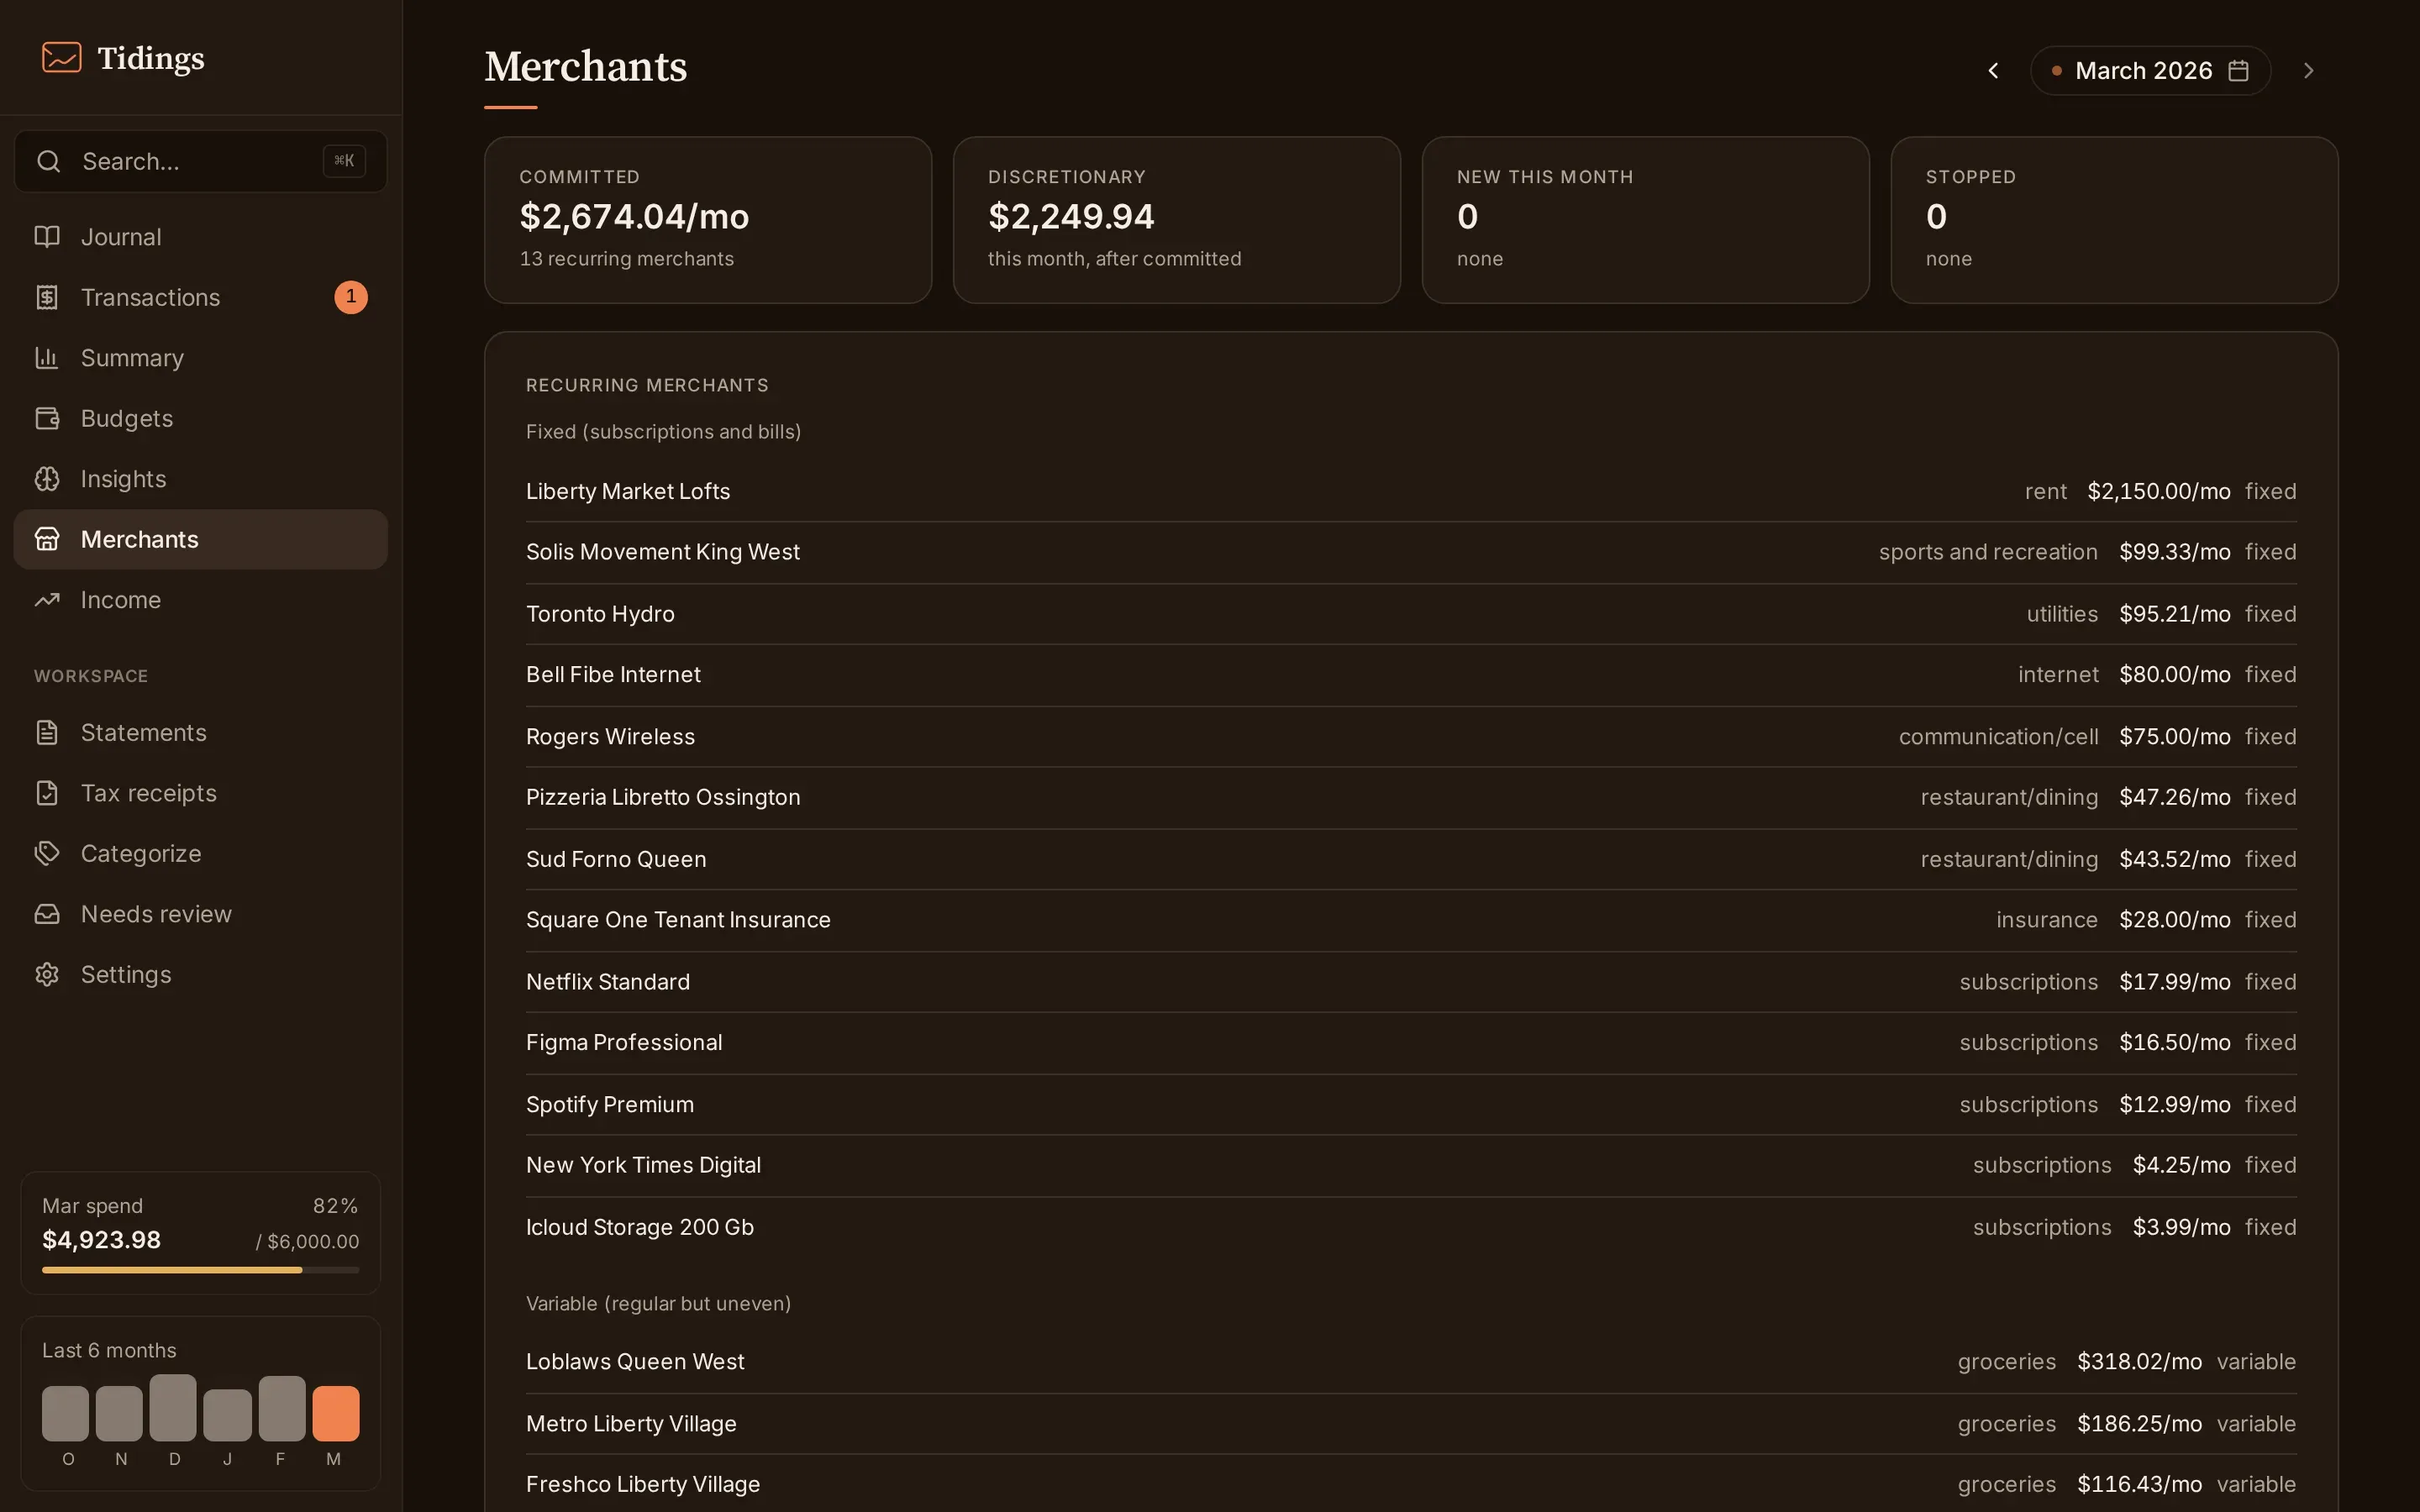Click the $318.02/mo groceries amount
The height and width of the screenshot is (1512, 2420).
pyautogui.click(x=2139, y=1362)
